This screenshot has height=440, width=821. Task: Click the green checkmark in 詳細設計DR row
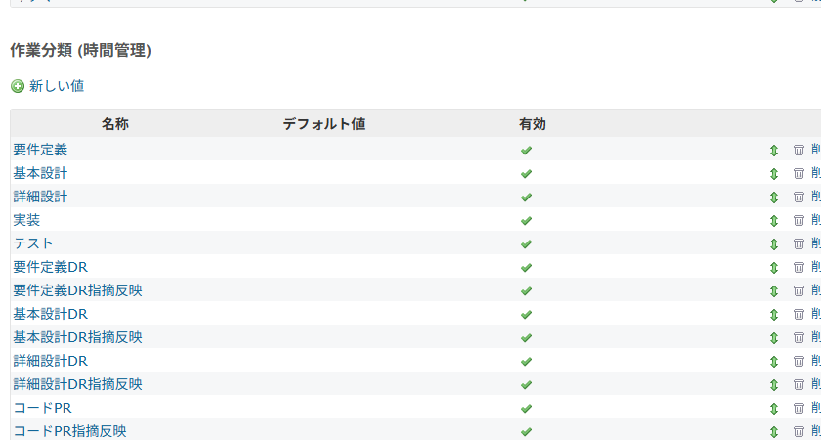click(526, 361)
